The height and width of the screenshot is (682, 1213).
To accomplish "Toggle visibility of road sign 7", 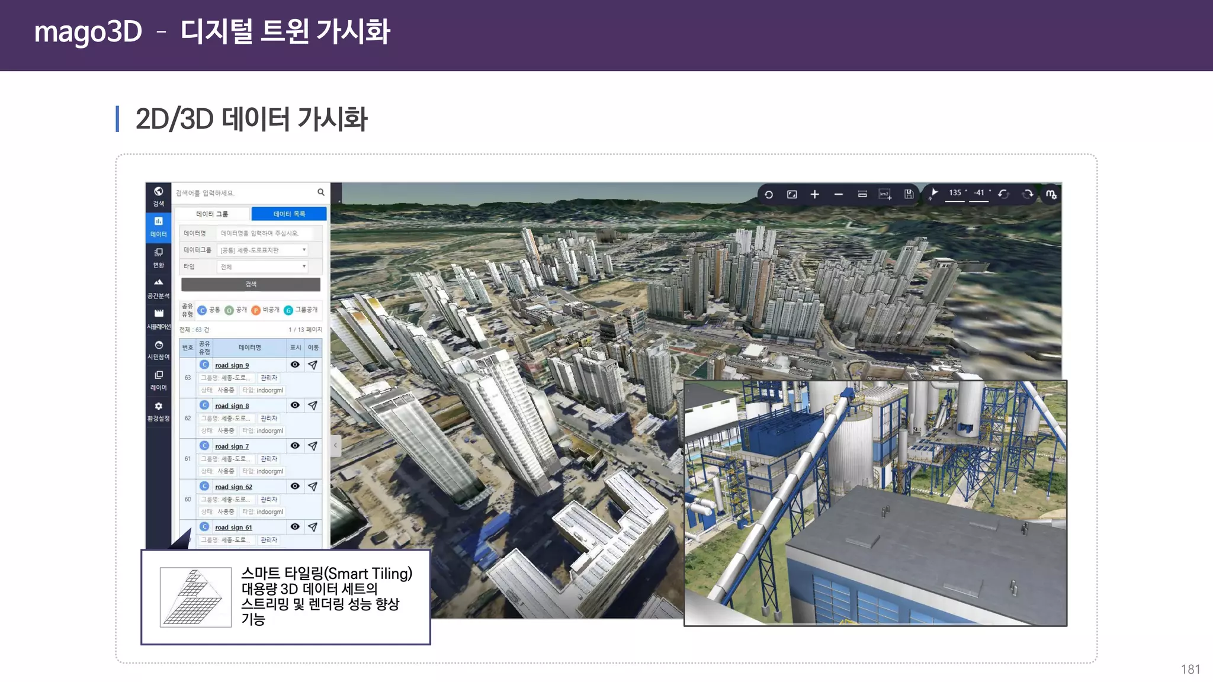I will 295,445.
